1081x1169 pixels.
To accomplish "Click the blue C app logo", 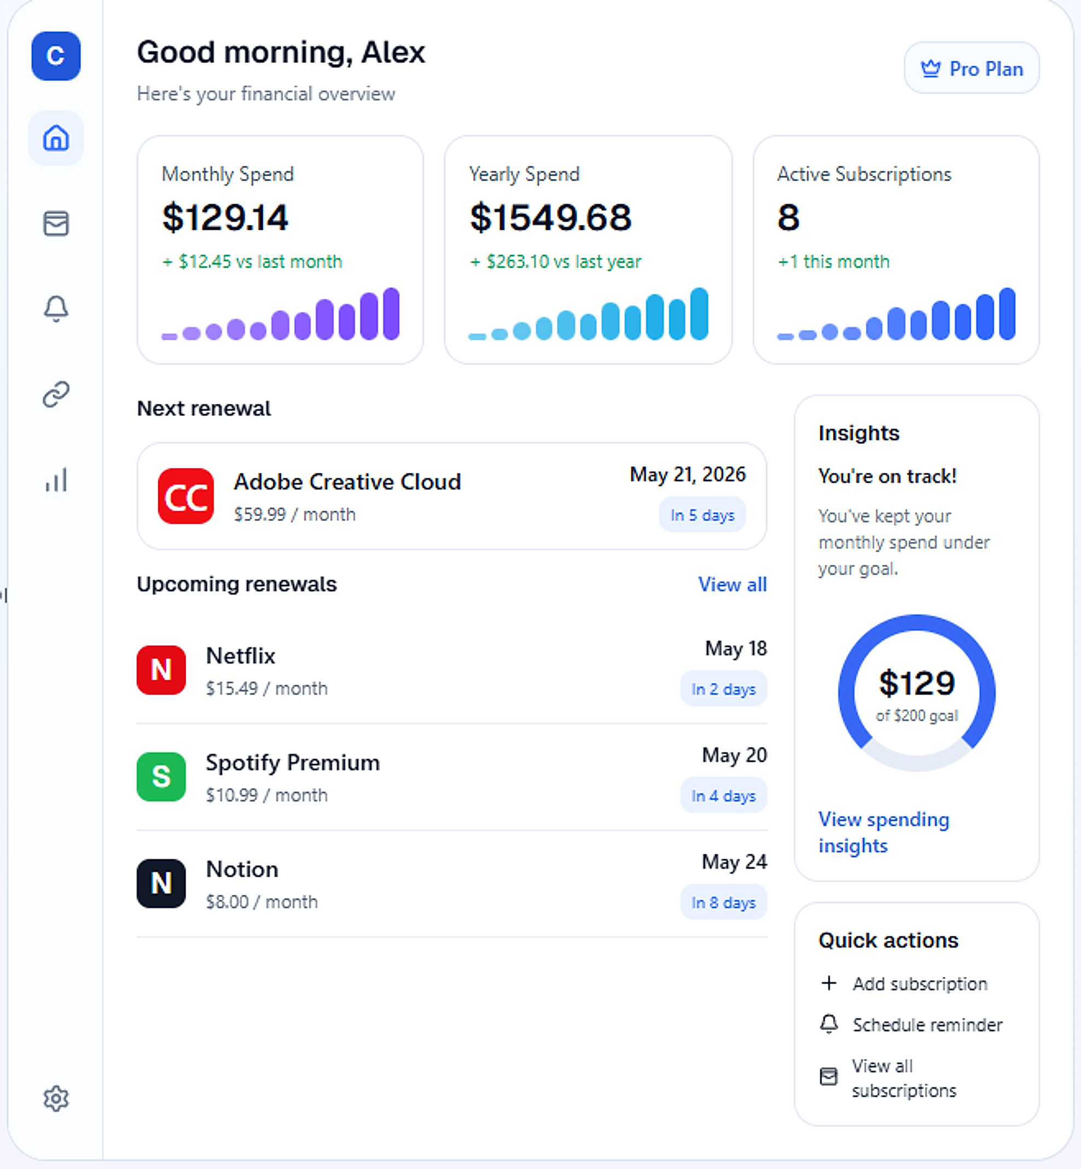I will pos(55,56).
